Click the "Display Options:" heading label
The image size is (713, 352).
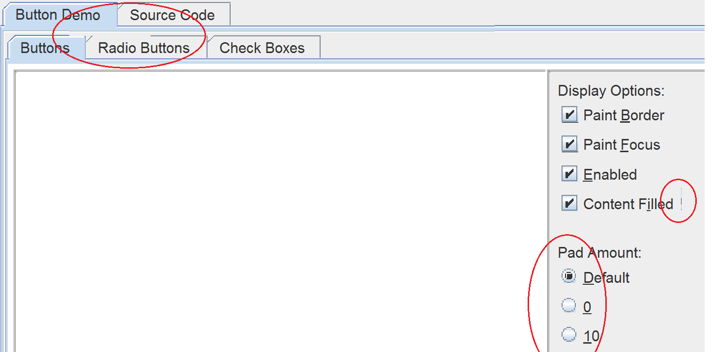tap(611, 91)
